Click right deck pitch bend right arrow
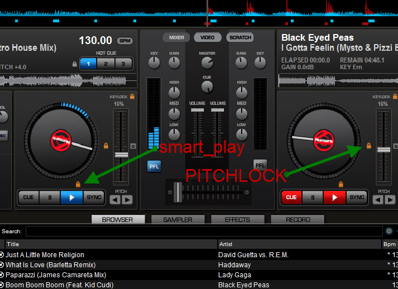Viewport: 398px width, 289px height. [x=390, y=200]
